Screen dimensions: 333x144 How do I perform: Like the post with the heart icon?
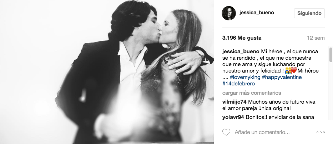coord(226,132)
